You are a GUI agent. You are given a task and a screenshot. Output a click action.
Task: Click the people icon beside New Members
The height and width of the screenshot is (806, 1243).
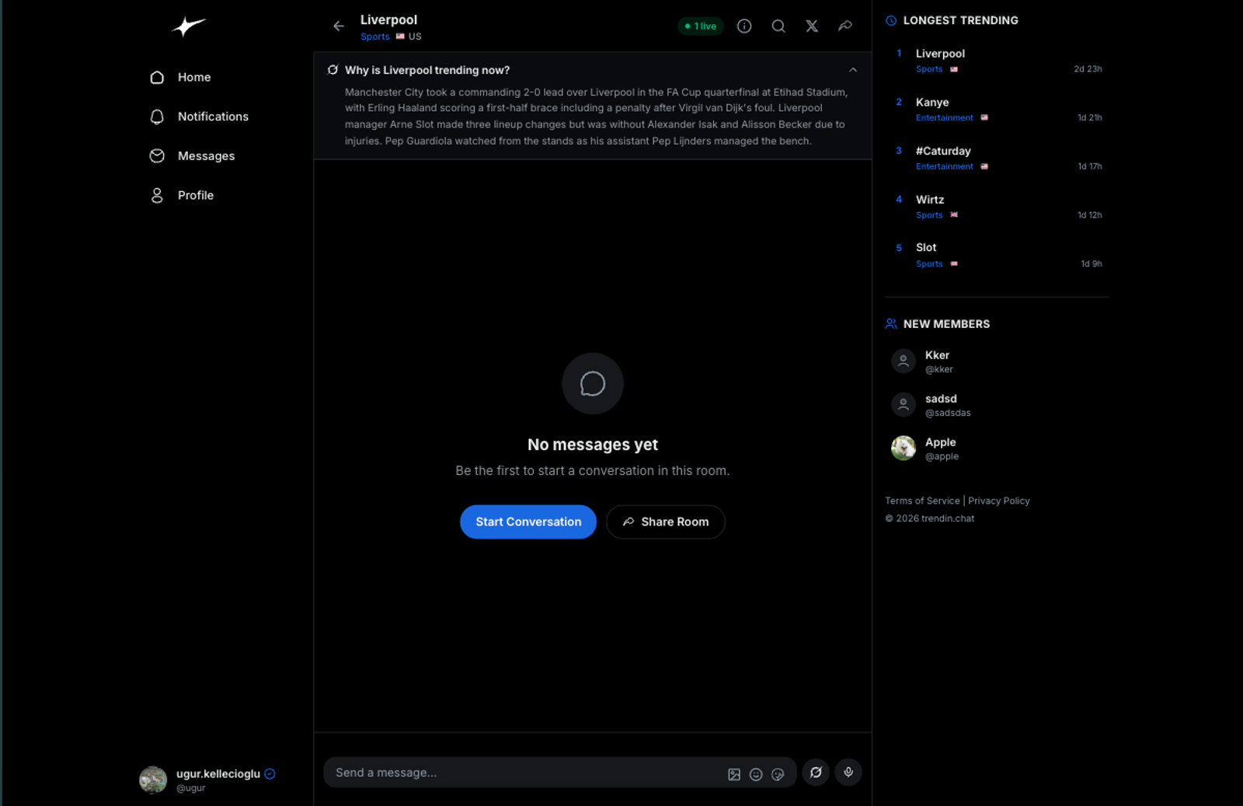tap(891, 324)
